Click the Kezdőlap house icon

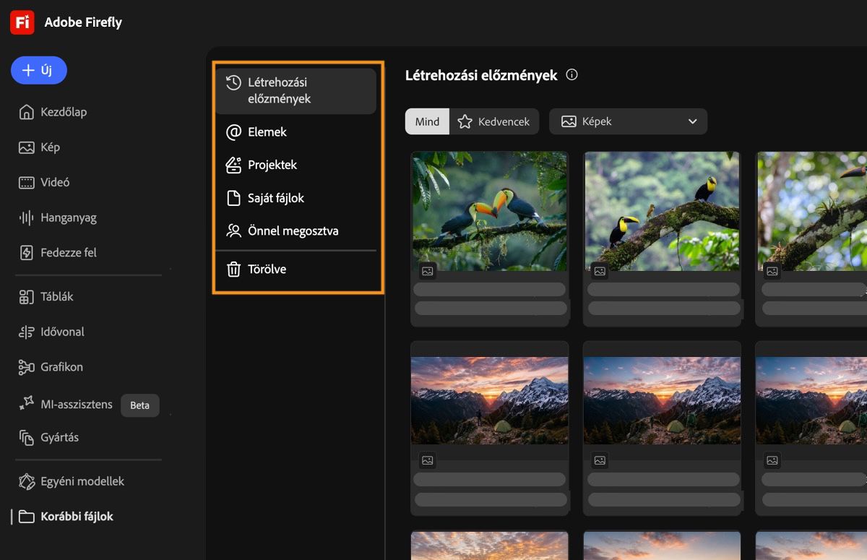pos(27,112)
